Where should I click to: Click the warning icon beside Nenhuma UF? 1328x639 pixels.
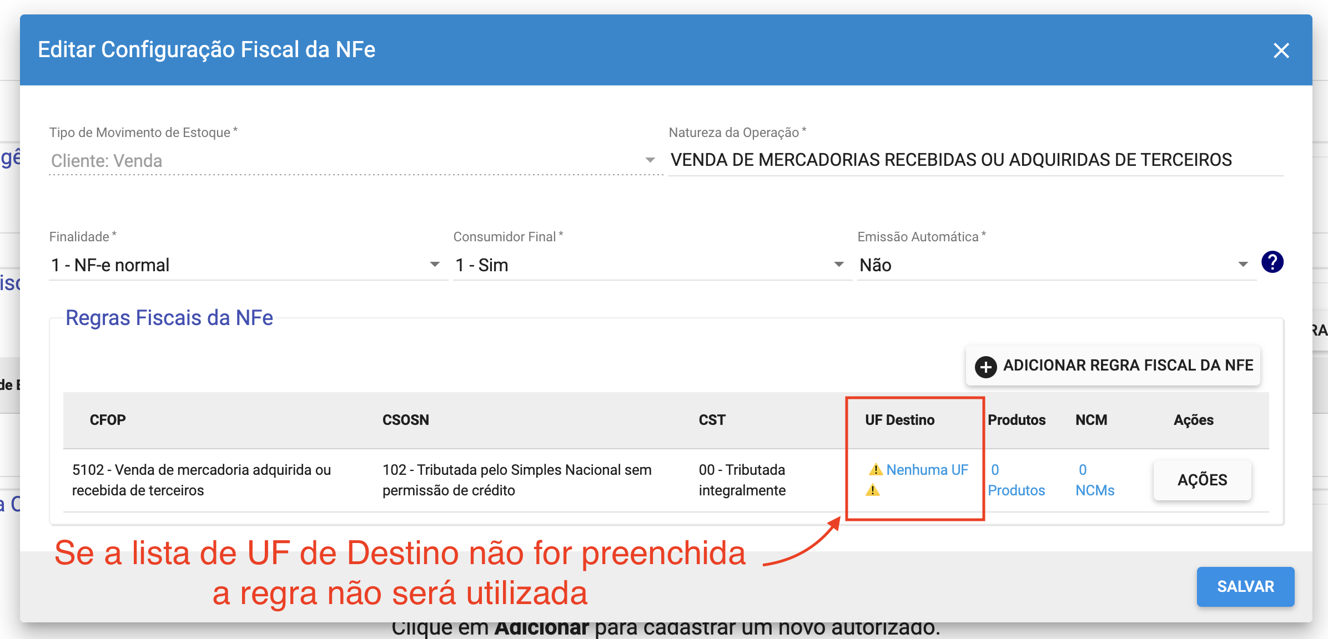pos(876,470)
